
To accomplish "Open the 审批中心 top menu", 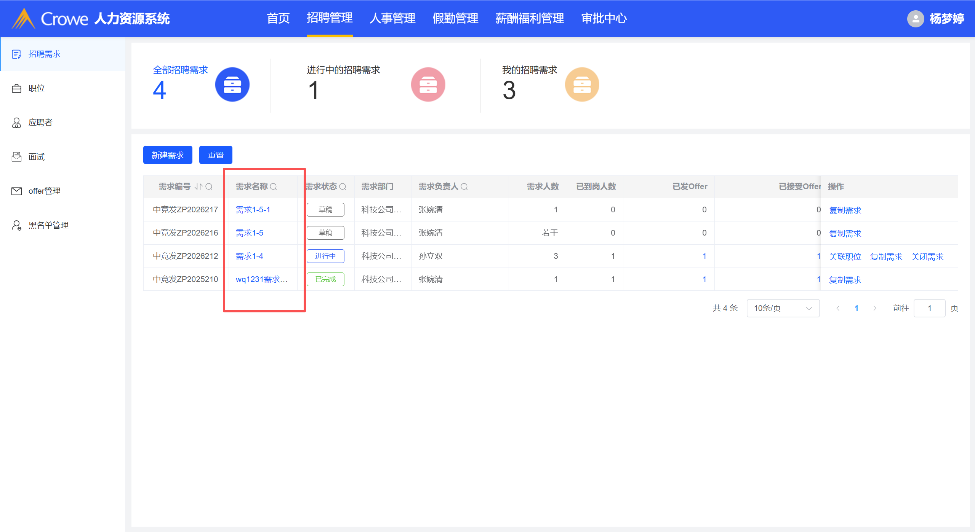I will (x=604, y=18).
